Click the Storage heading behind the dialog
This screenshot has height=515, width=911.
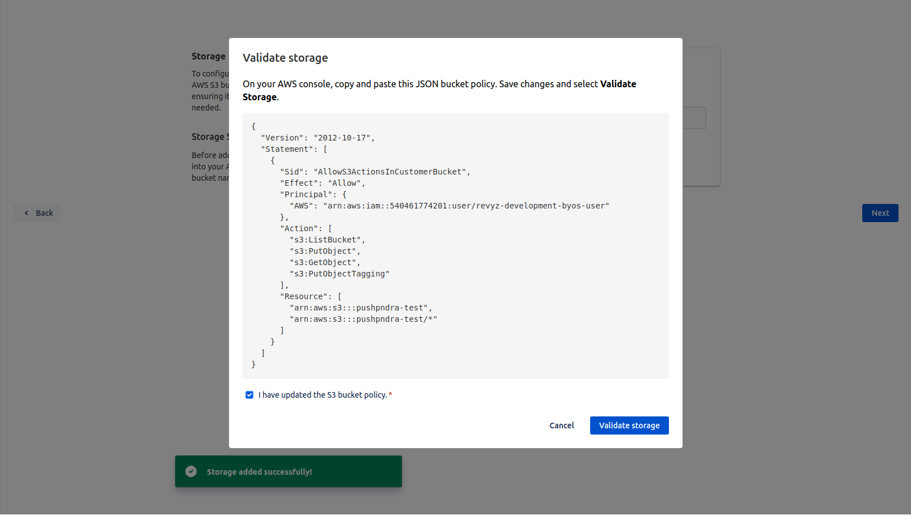click(209, 56)
